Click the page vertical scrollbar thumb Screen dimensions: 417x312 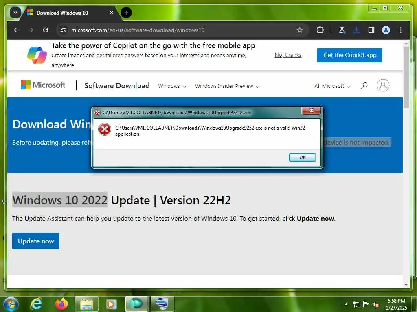coord(406,77)
